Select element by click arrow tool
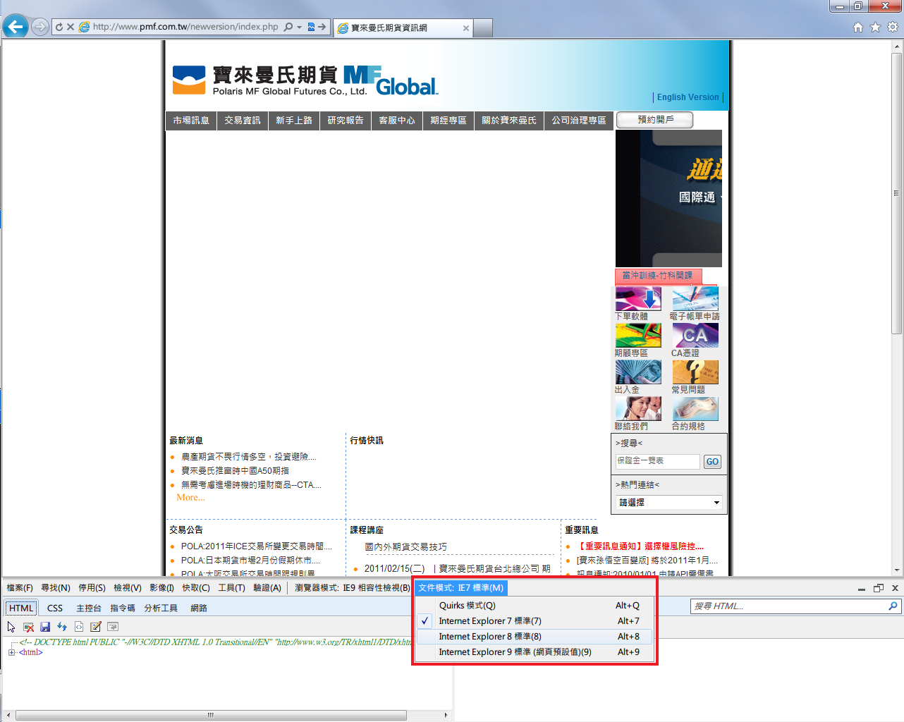The height and width of the screenshot is (722, 904). [x=11, y=627]
